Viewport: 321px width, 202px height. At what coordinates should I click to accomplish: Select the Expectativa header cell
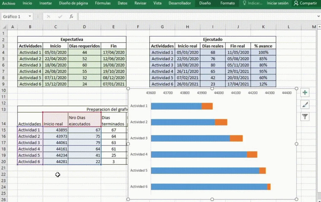point(72,39)
